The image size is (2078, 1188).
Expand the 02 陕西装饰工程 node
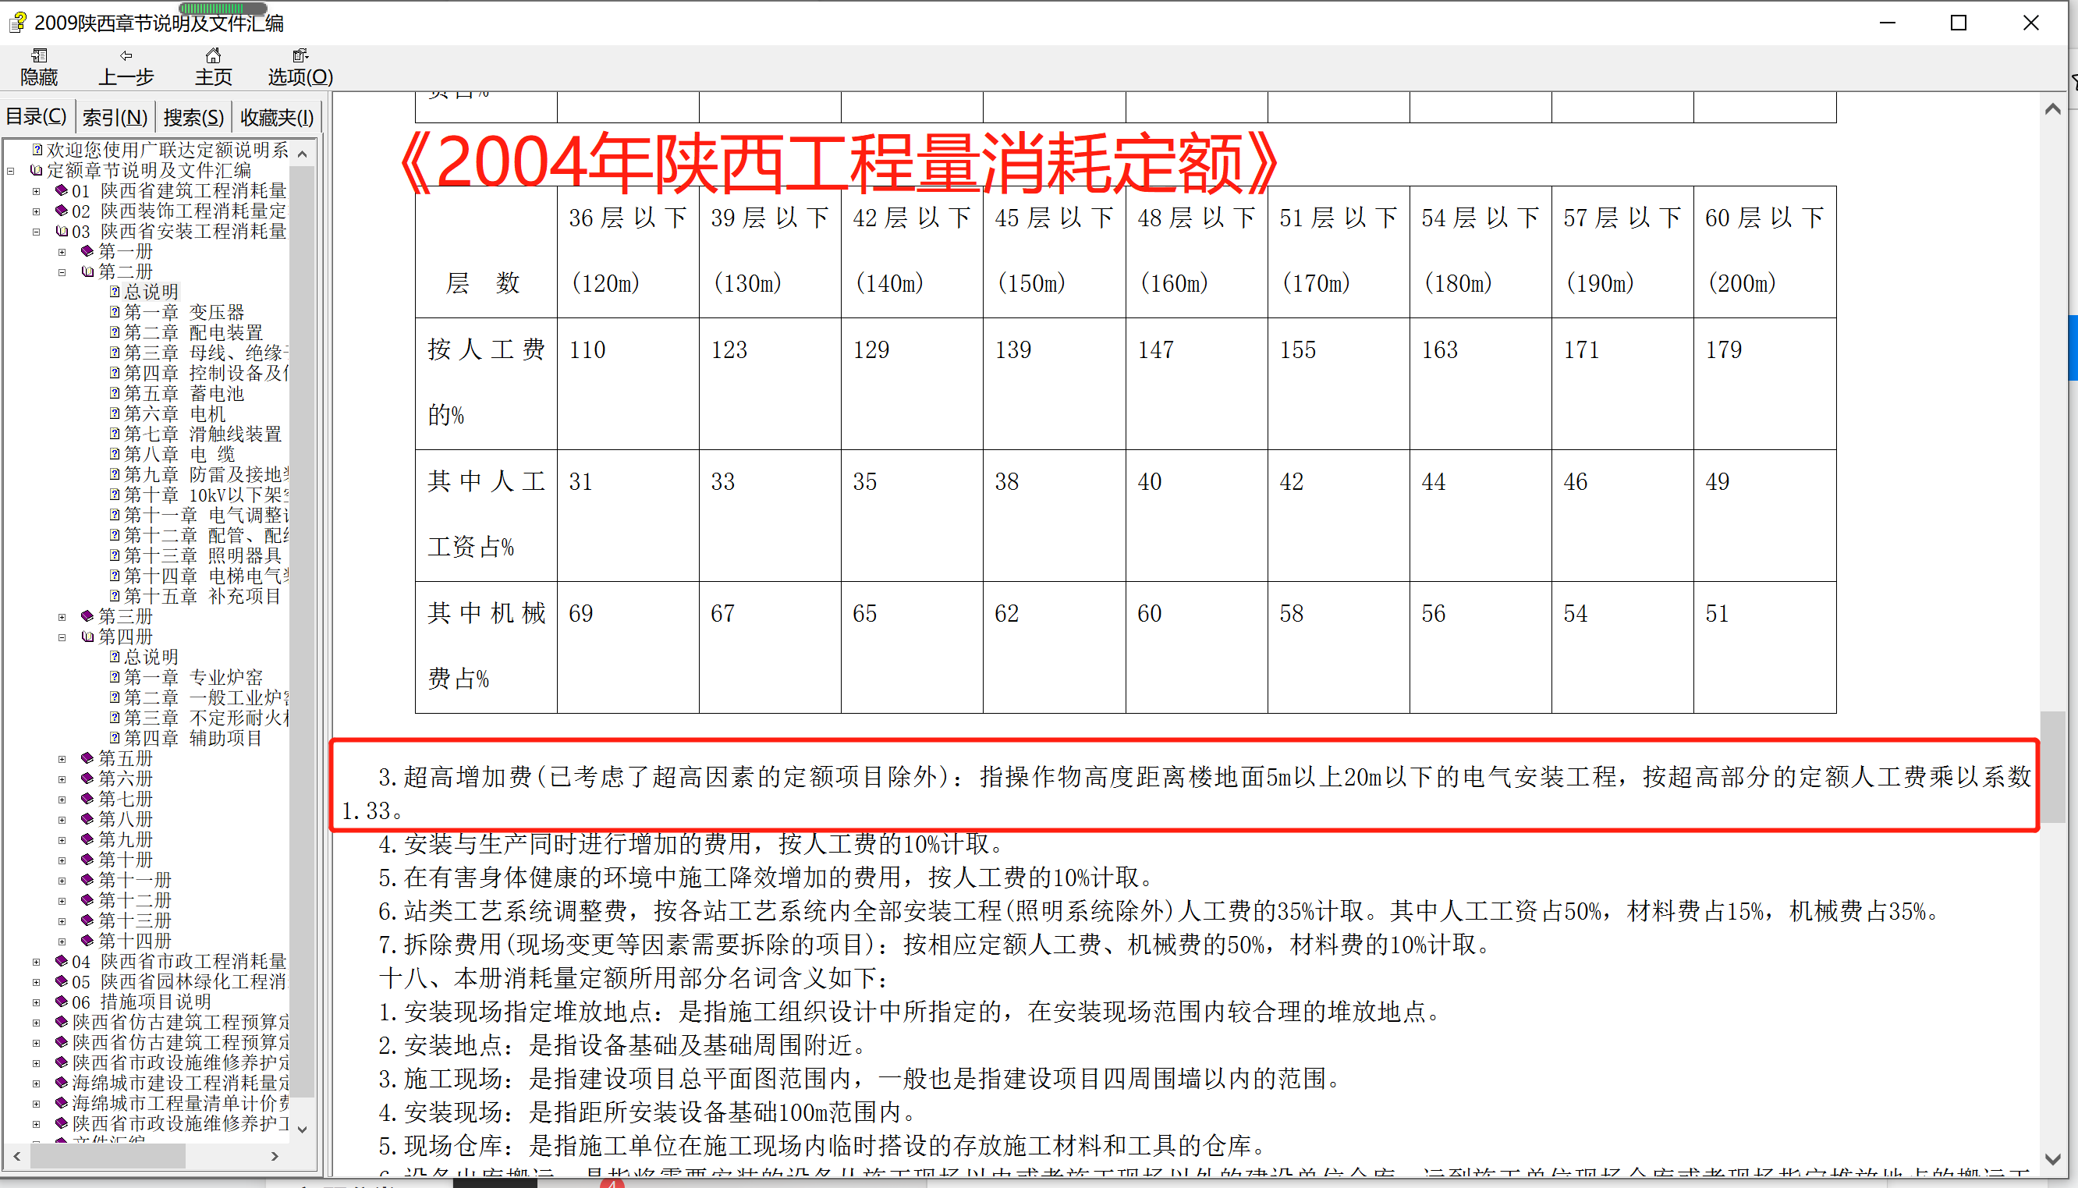point(36,211)
